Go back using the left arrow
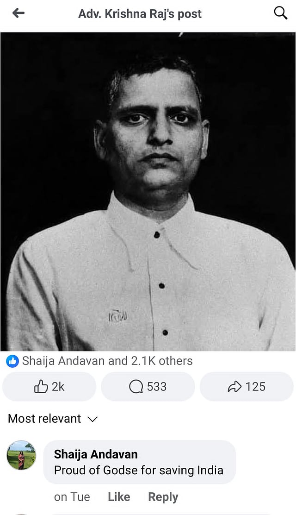 18,13
